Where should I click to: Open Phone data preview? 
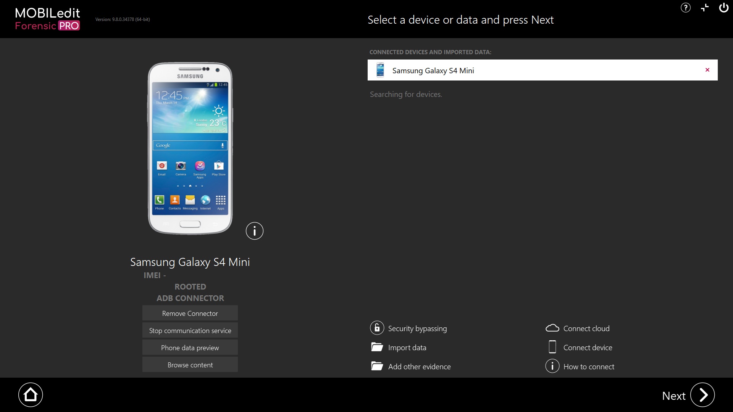click(x=190, y=348)
